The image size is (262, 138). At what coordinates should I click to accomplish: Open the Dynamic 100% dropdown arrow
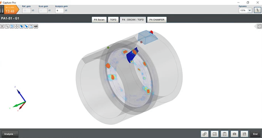point(249,10)
